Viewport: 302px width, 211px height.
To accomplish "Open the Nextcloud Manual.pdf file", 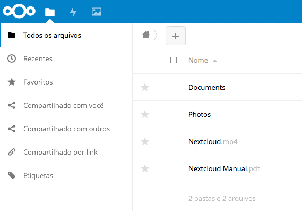I will pos(224,169).
